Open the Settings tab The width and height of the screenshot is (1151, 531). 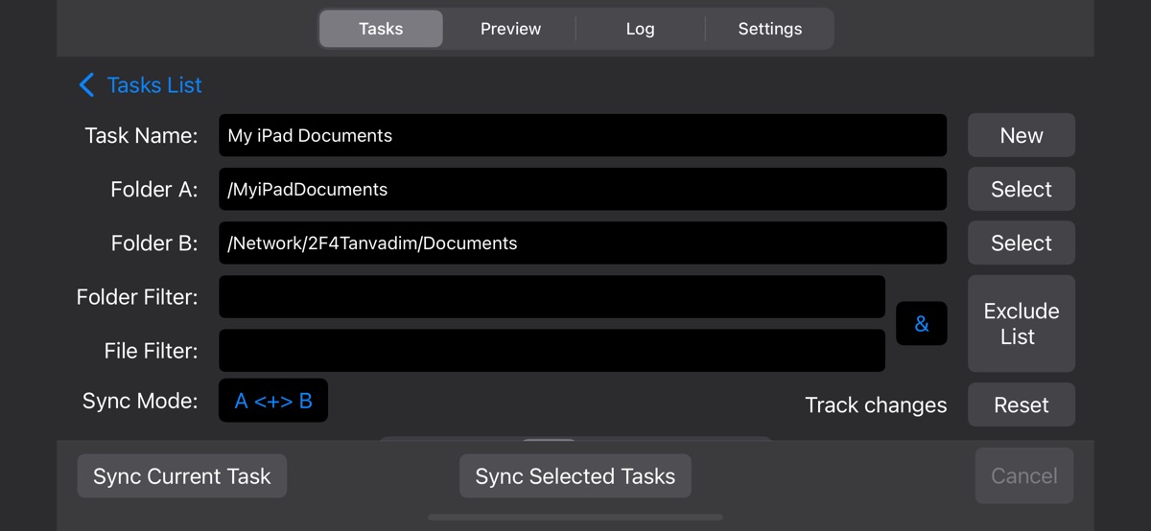coord(769,29)
